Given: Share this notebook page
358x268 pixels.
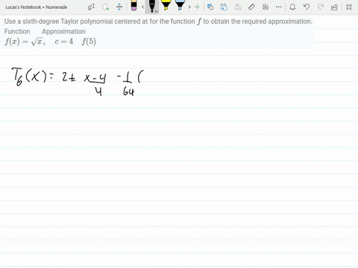Looking at the screenshot, I should pyautogui.click(x=335, y=7).
